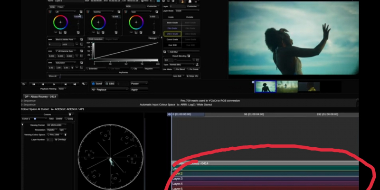Switch to the RGB Correction tab
The height and width of the screenshot is (190, 380).
(95, 39)
